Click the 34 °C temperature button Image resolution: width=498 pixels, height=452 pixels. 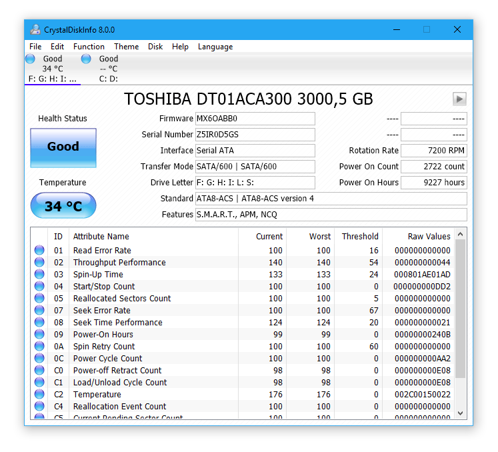63,205
